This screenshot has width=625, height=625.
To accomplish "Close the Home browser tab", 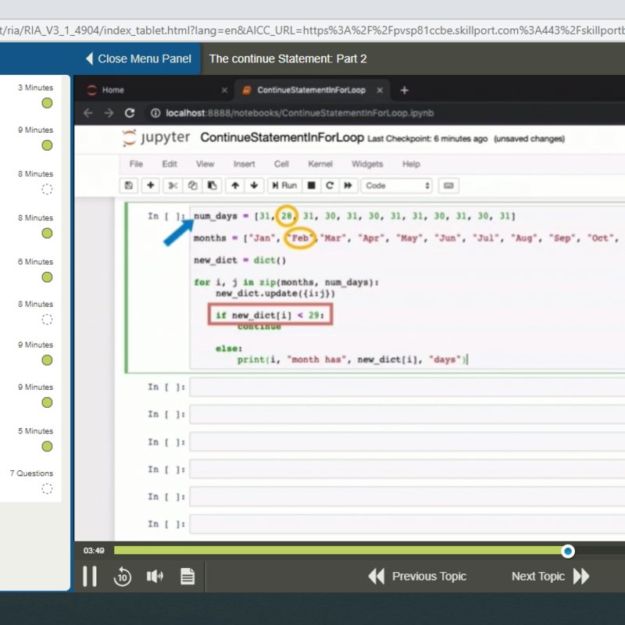I will [224, 91].
